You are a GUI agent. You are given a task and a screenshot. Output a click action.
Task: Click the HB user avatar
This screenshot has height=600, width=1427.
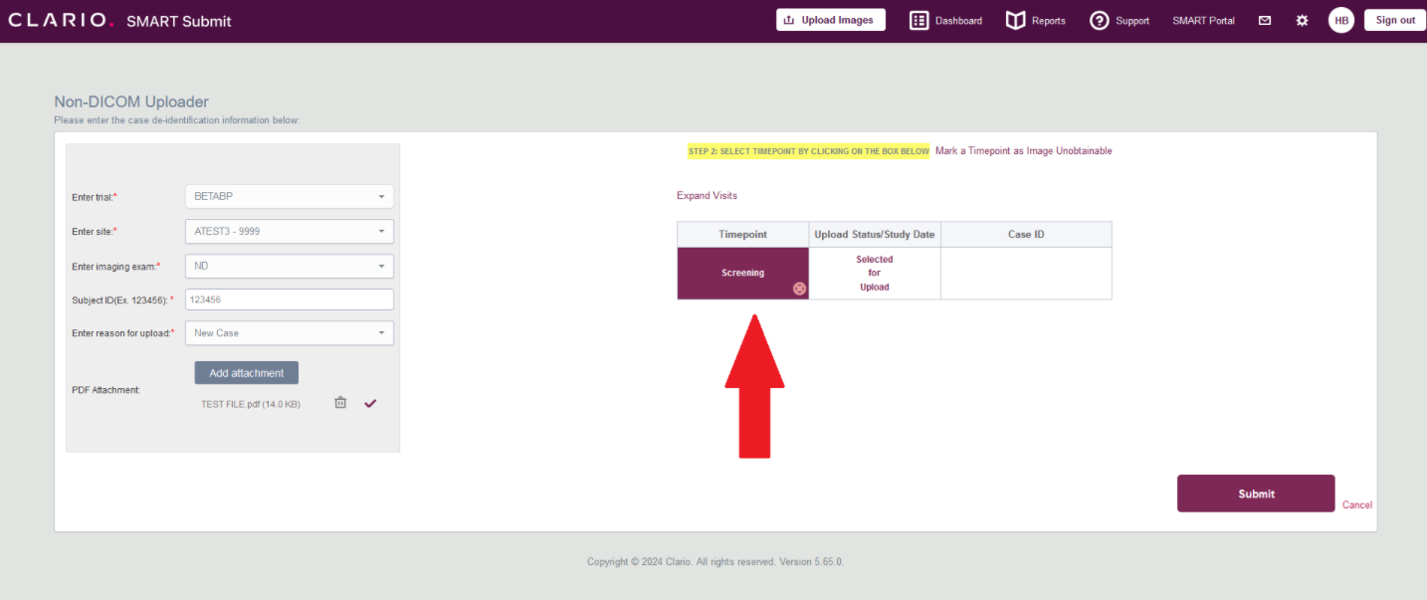tap(1340, 19)
